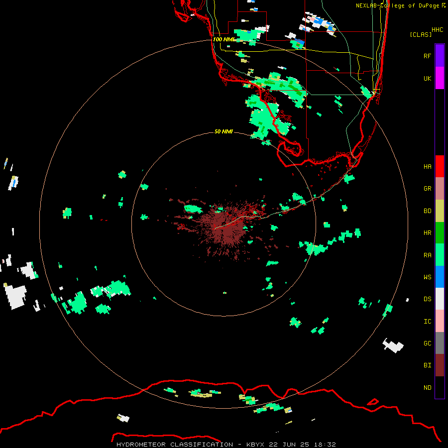Image resolution: width=448 pixels, height=448 pixels.
Task: Click the UK legend label
Action: click(x=427, y=78)
